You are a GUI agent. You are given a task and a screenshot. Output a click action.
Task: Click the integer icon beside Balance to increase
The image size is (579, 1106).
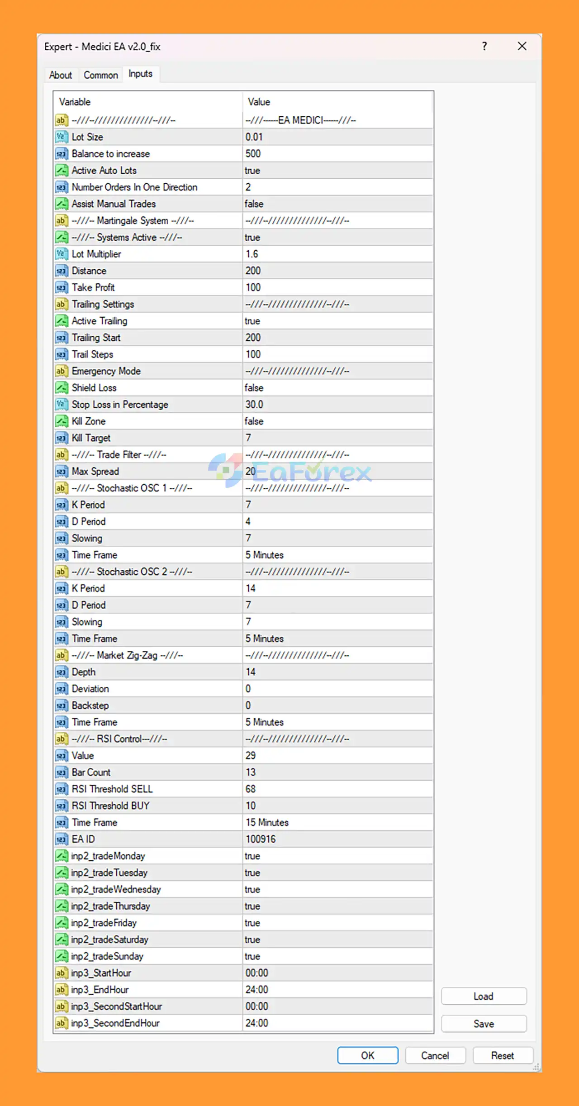pyautogui.click(x=61, y=154)
